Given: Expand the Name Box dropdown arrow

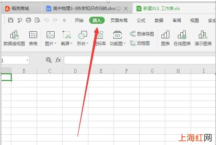Looking at the screenshot, I should (x=27, y=60).
